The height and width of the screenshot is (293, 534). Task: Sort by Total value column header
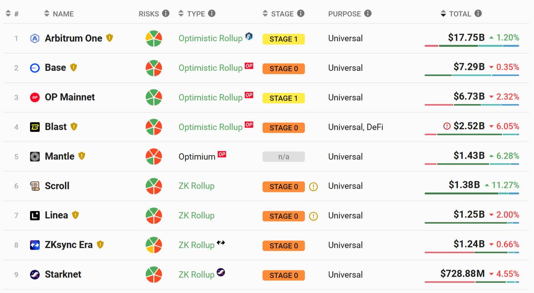[x=456, y=14]
